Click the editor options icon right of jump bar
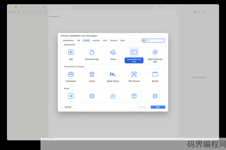This screenshot has width=226, height=150. [x=177, y=12]
